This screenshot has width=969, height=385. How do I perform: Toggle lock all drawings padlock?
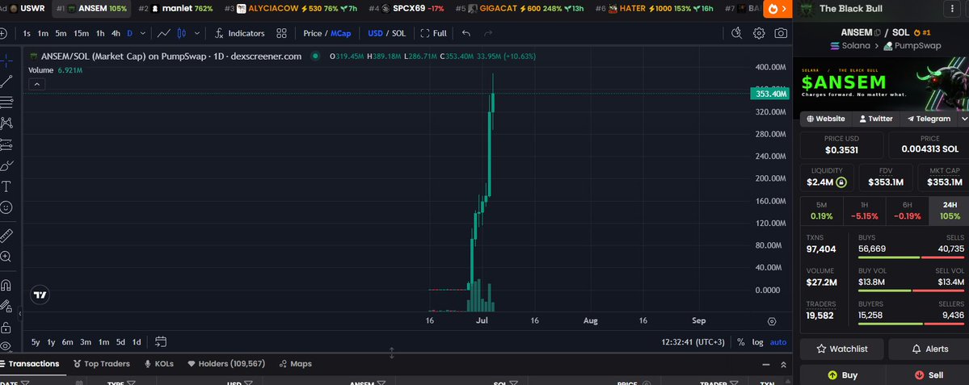click(x=6, y=327)
